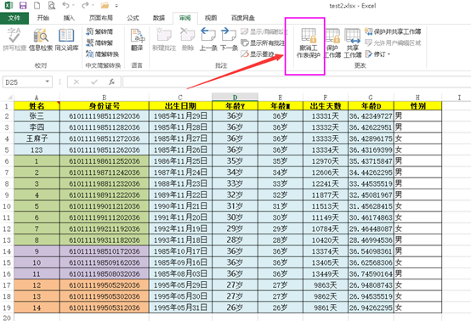
Task: Toggle 显示墨迹 ink display
Action: click(258, 54)
